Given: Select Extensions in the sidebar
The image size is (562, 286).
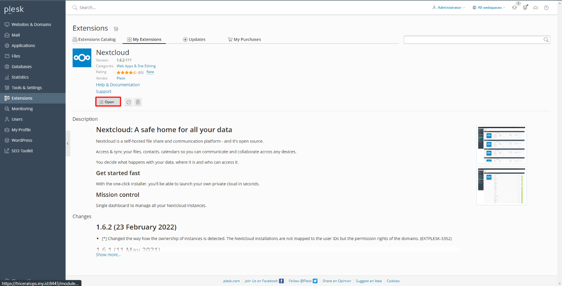Looking at the screenshot, I should coord(33,98).
